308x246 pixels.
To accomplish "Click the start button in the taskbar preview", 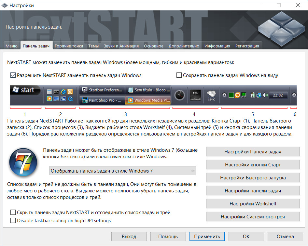I will coord(25,90).
